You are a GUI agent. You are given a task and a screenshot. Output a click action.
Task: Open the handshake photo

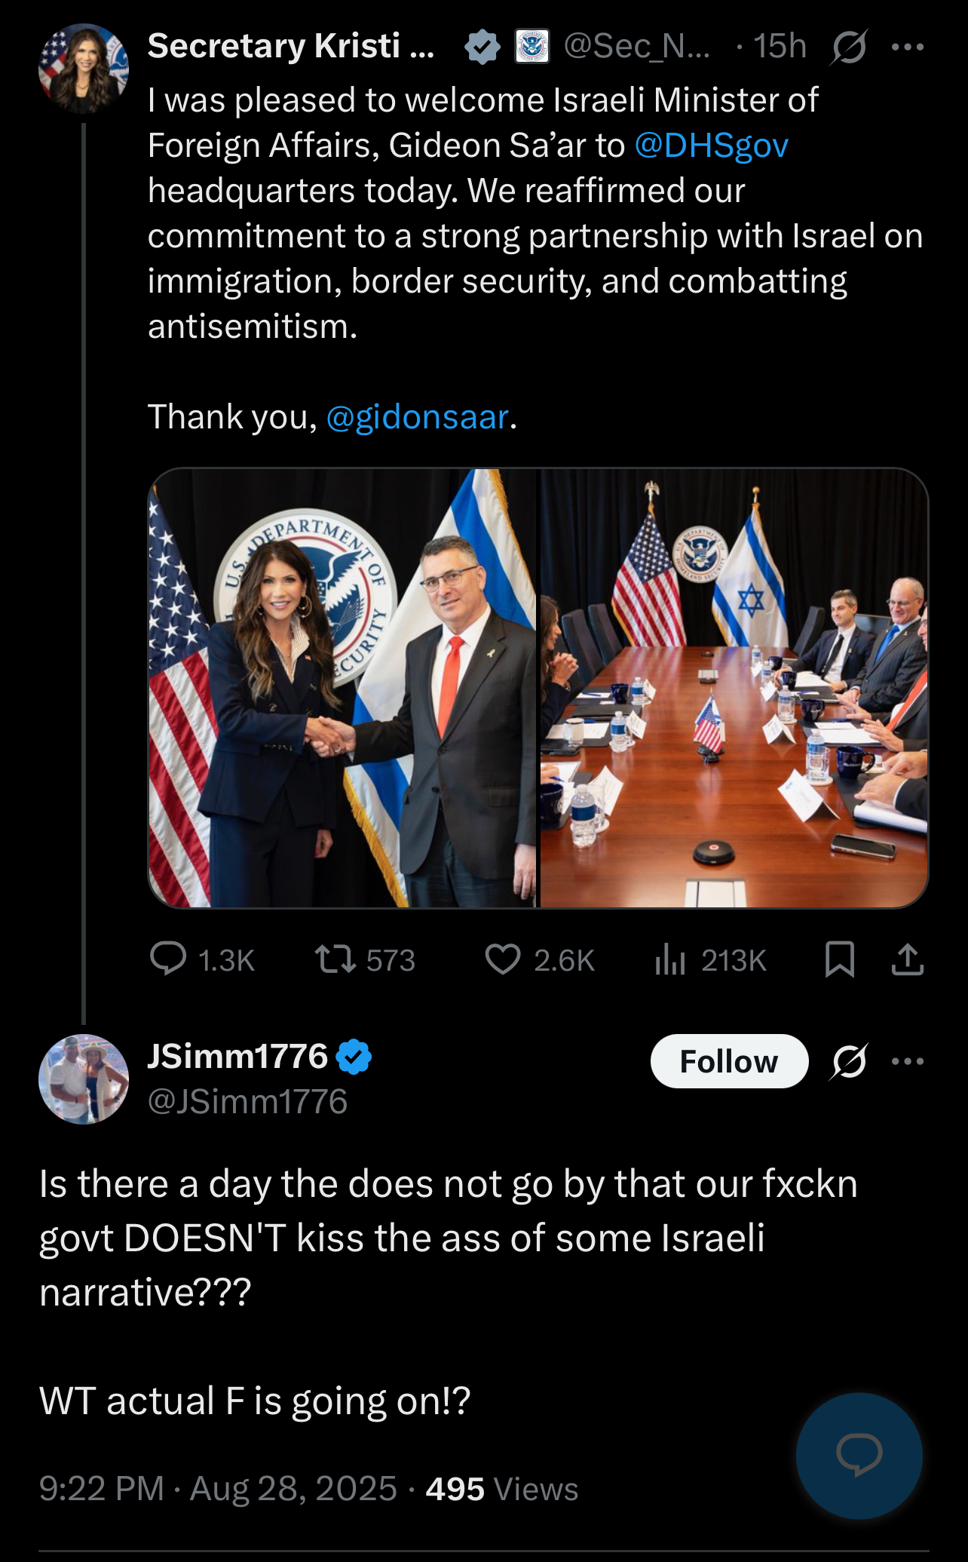pyautogui.click(x=343, y=688)
